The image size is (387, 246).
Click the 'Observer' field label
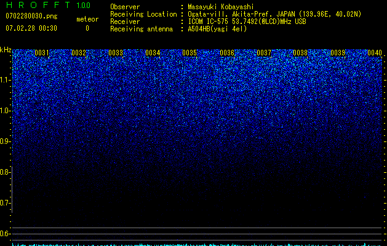coord(125,7)
